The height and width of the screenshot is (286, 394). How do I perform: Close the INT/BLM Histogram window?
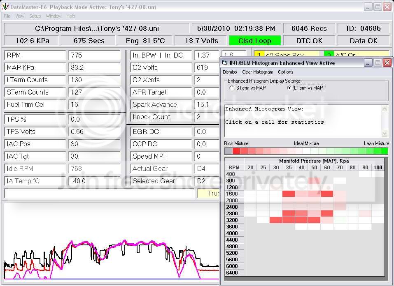click(x=387, y=63)
